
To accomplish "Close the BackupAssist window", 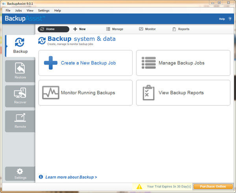I will point(228,3).
